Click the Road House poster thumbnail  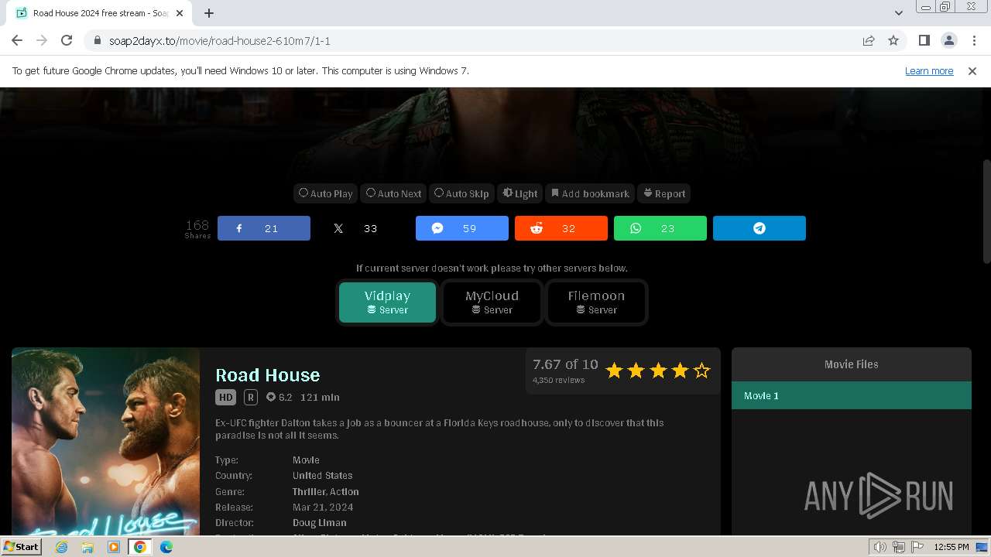click(105, 441)
